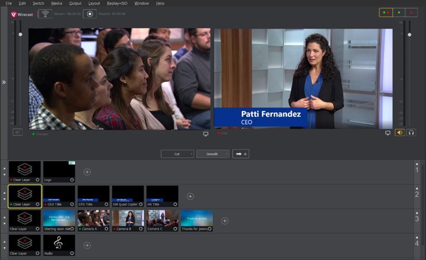Screen dimensions: 426x260
Task: Click the Record button next to Stream
Action: tap(90, 13)
